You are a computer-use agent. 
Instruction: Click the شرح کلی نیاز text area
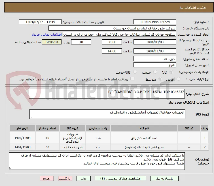pyautogui.click(x=107, y=94)
